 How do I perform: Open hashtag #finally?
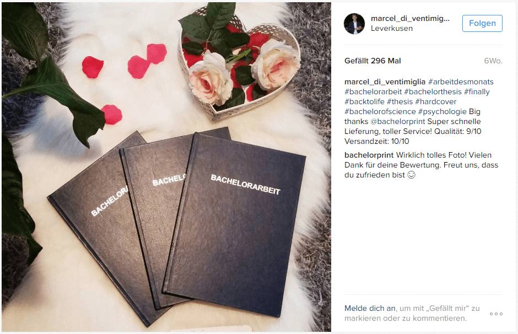[x=477, y=92]
